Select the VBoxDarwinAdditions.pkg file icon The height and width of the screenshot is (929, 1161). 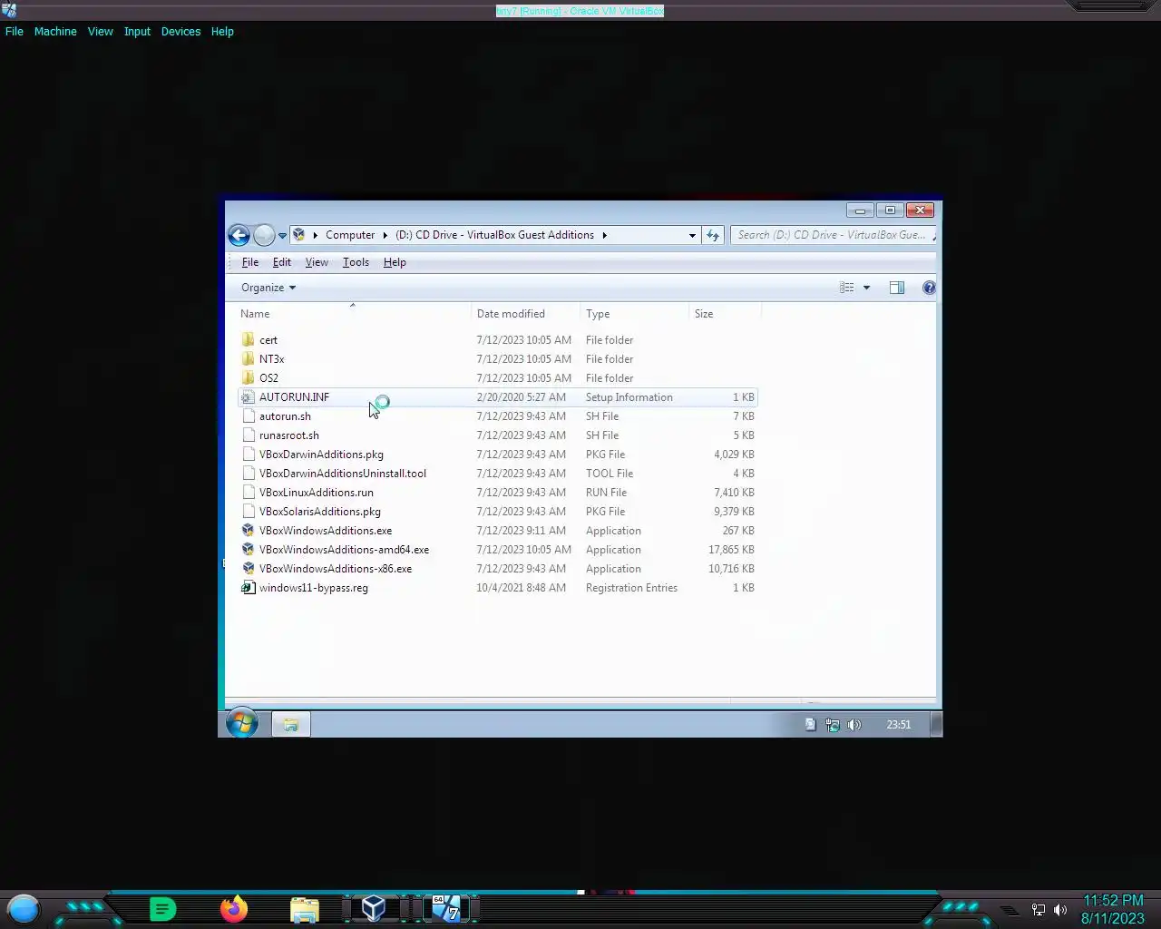click(249, 455)
